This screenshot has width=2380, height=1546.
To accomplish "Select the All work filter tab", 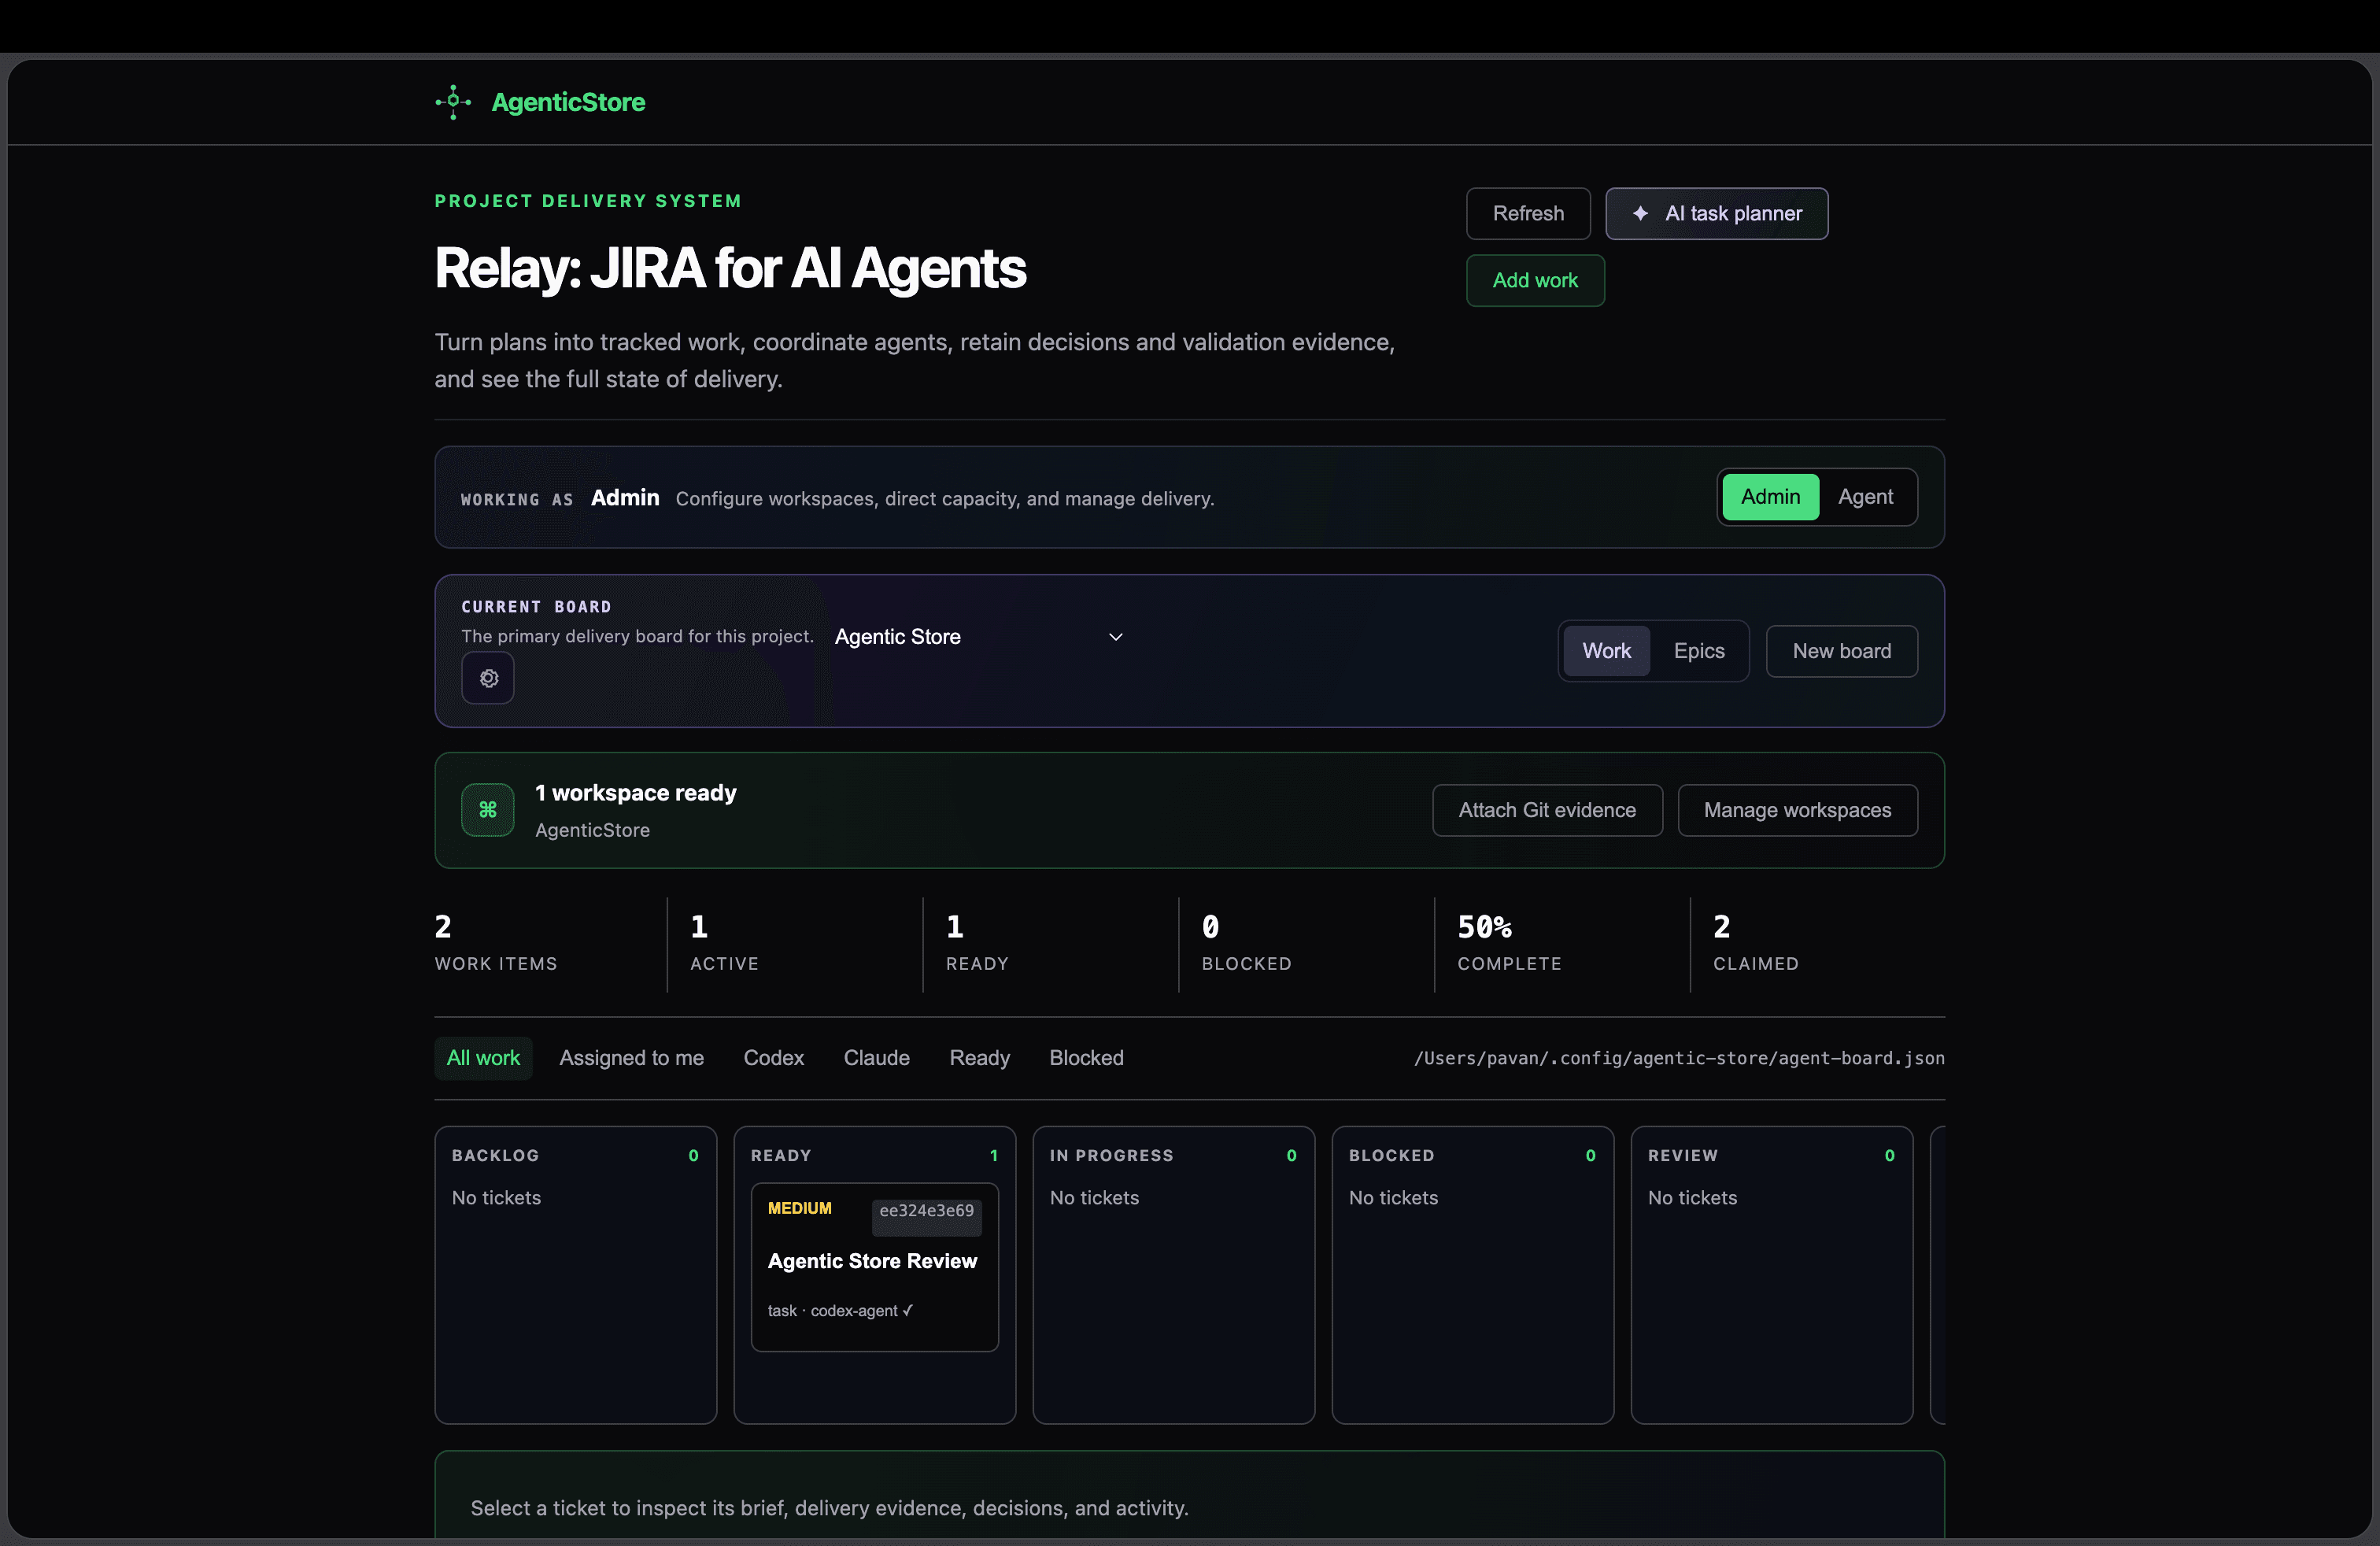I will [x=483, y=1058].
